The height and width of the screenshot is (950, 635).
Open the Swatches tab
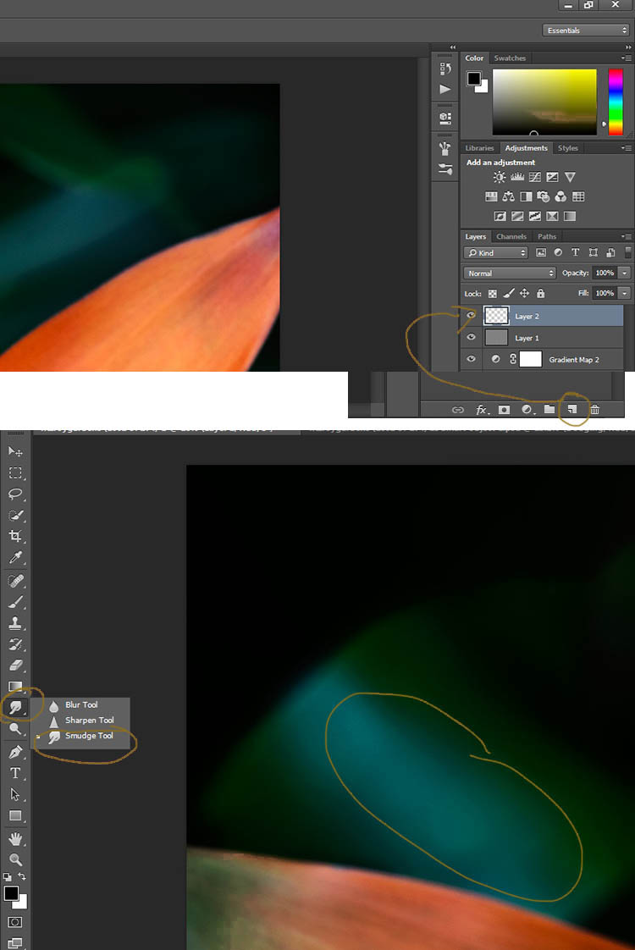click(x=510, y=58)
